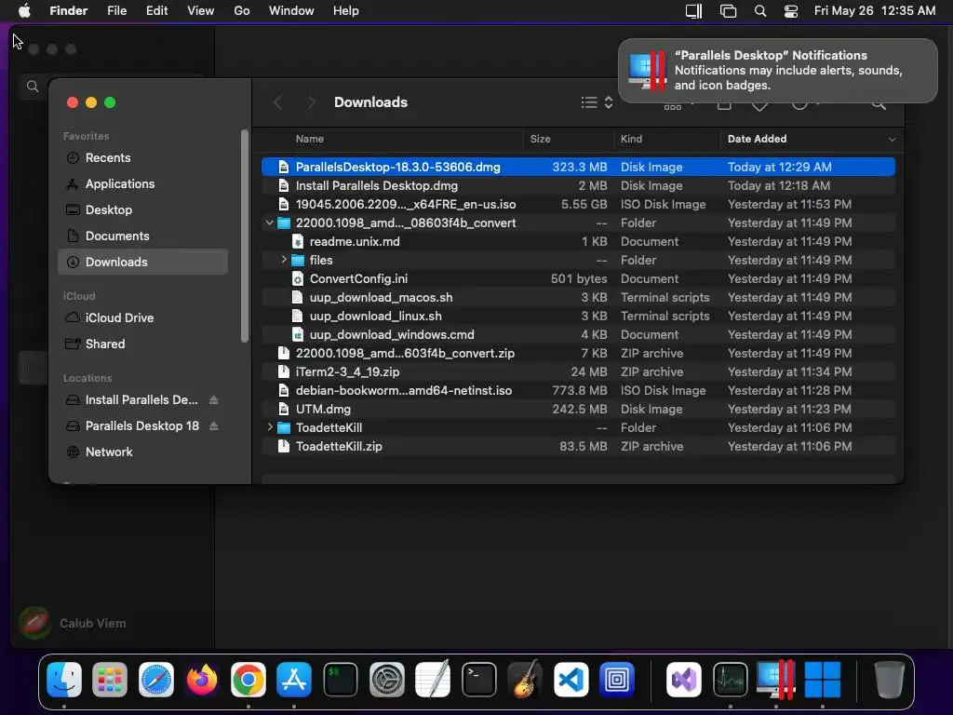Select ConvertConfig.ini file
Viewport: 953px width, 715px height.
click(578, 278)
